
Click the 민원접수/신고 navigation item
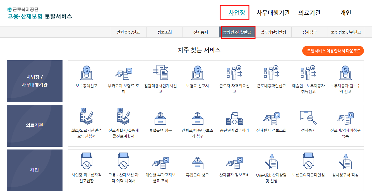click(128, 32)
